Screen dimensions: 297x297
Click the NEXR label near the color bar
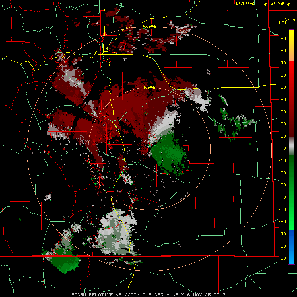pyautogui.click(x=290, y=20)
